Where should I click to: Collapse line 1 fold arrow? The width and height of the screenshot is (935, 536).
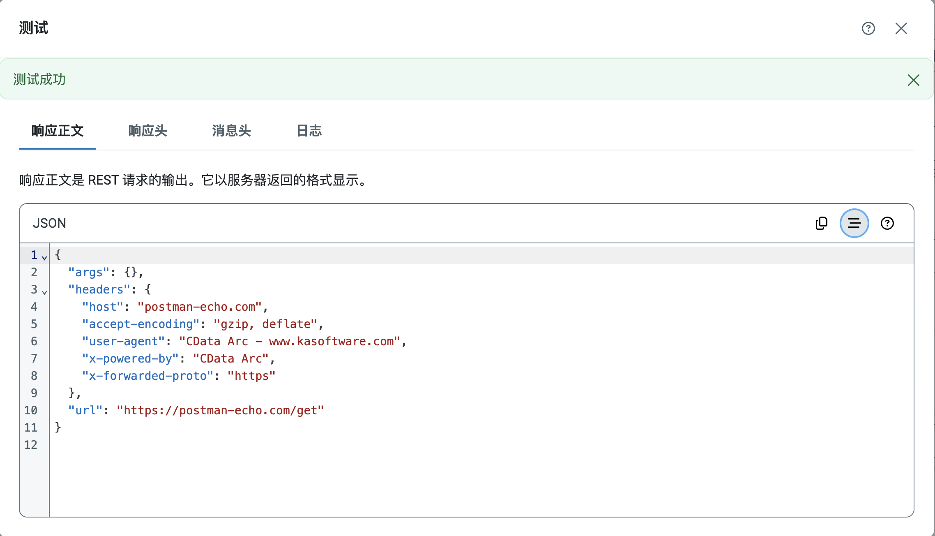(x=44, y=258)
